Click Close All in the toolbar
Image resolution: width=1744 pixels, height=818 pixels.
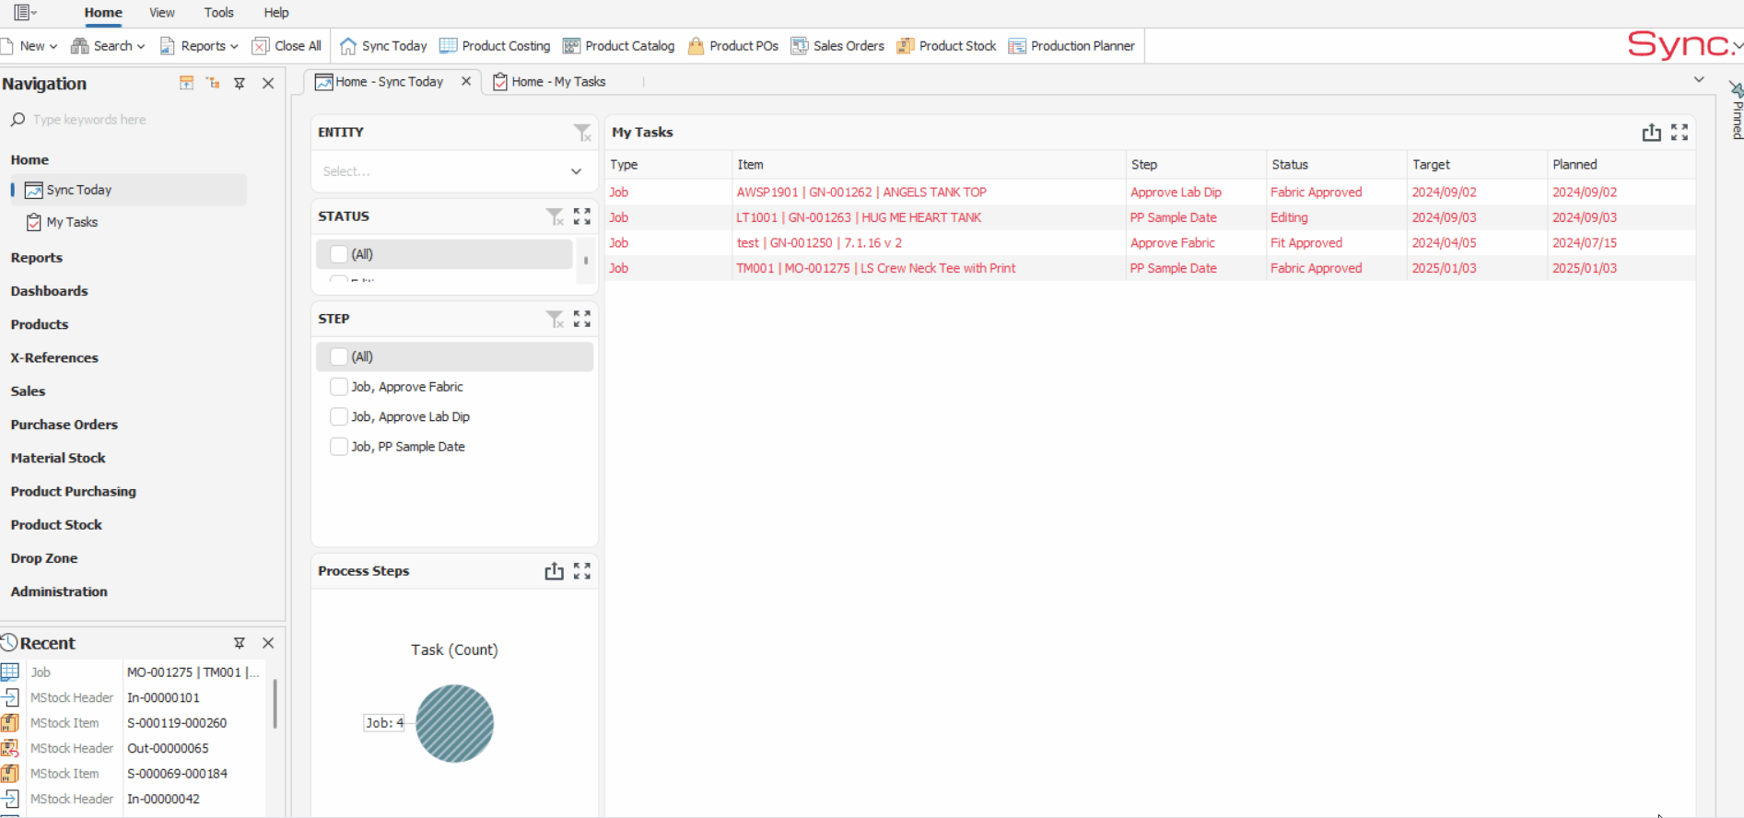point(287,46)
